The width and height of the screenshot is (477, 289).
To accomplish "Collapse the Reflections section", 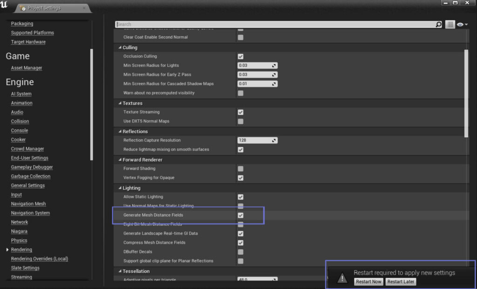I will pyautogui.click(x=120, y=131).
